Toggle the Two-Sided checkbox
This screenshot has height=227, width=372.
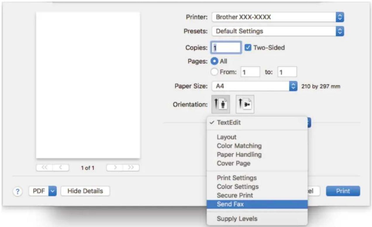click(248, 47)
